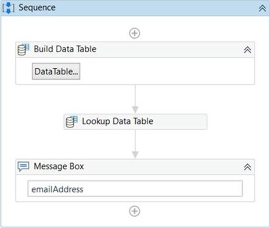Add activity using the top plus icon
Viewport: 270px width, 228px height.
[x=135, y=33]
